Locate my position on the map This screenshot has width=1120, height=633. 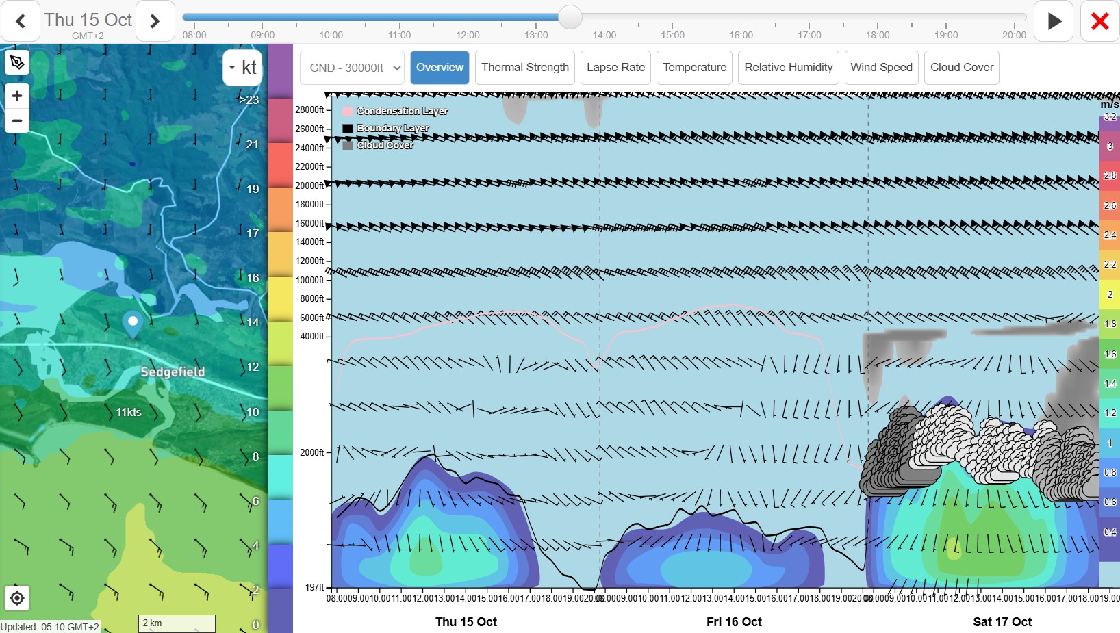point(17,598)
